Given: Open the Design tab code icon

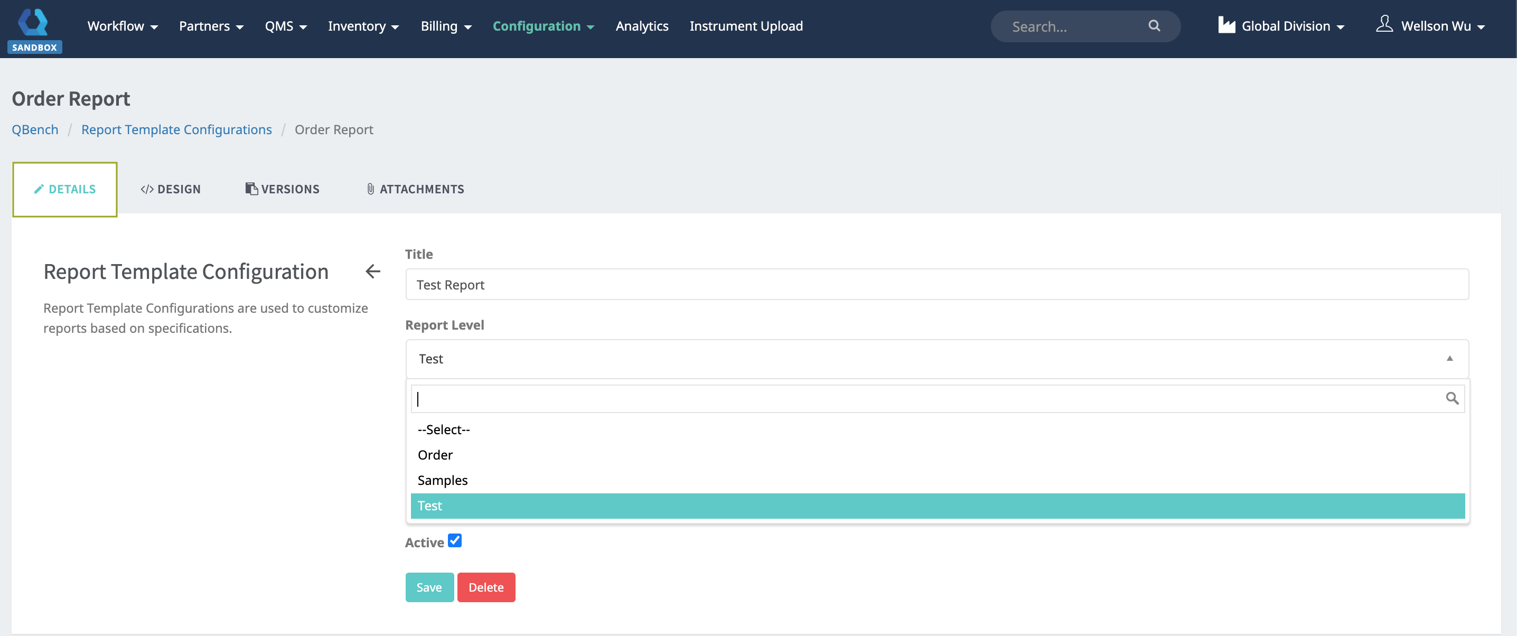Looking at the screenshot, I should pos(147,189).
